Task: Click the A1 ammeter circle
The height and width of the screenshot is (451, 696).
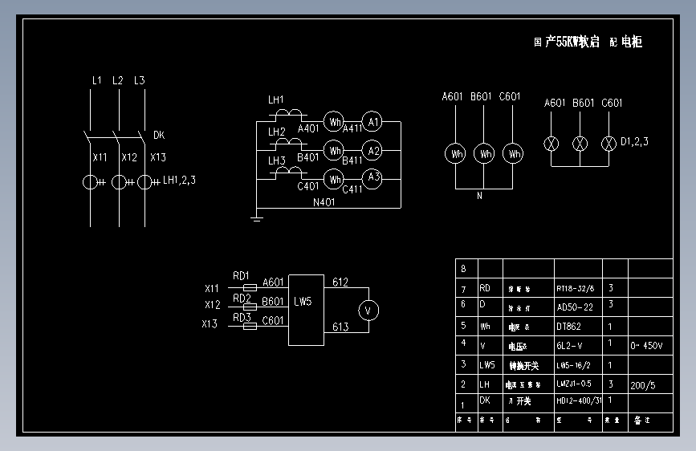Action: click(x=372, y=122)
